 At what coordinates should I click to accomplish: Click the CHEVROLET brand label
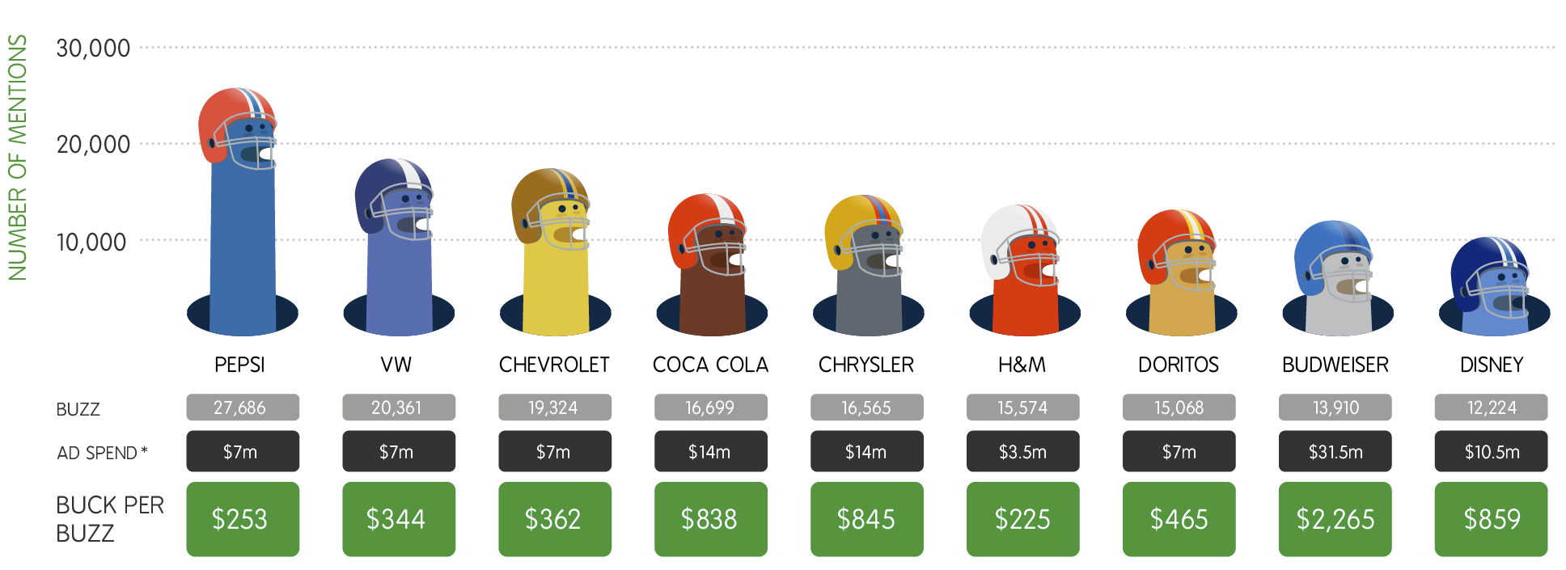(554, 365)
